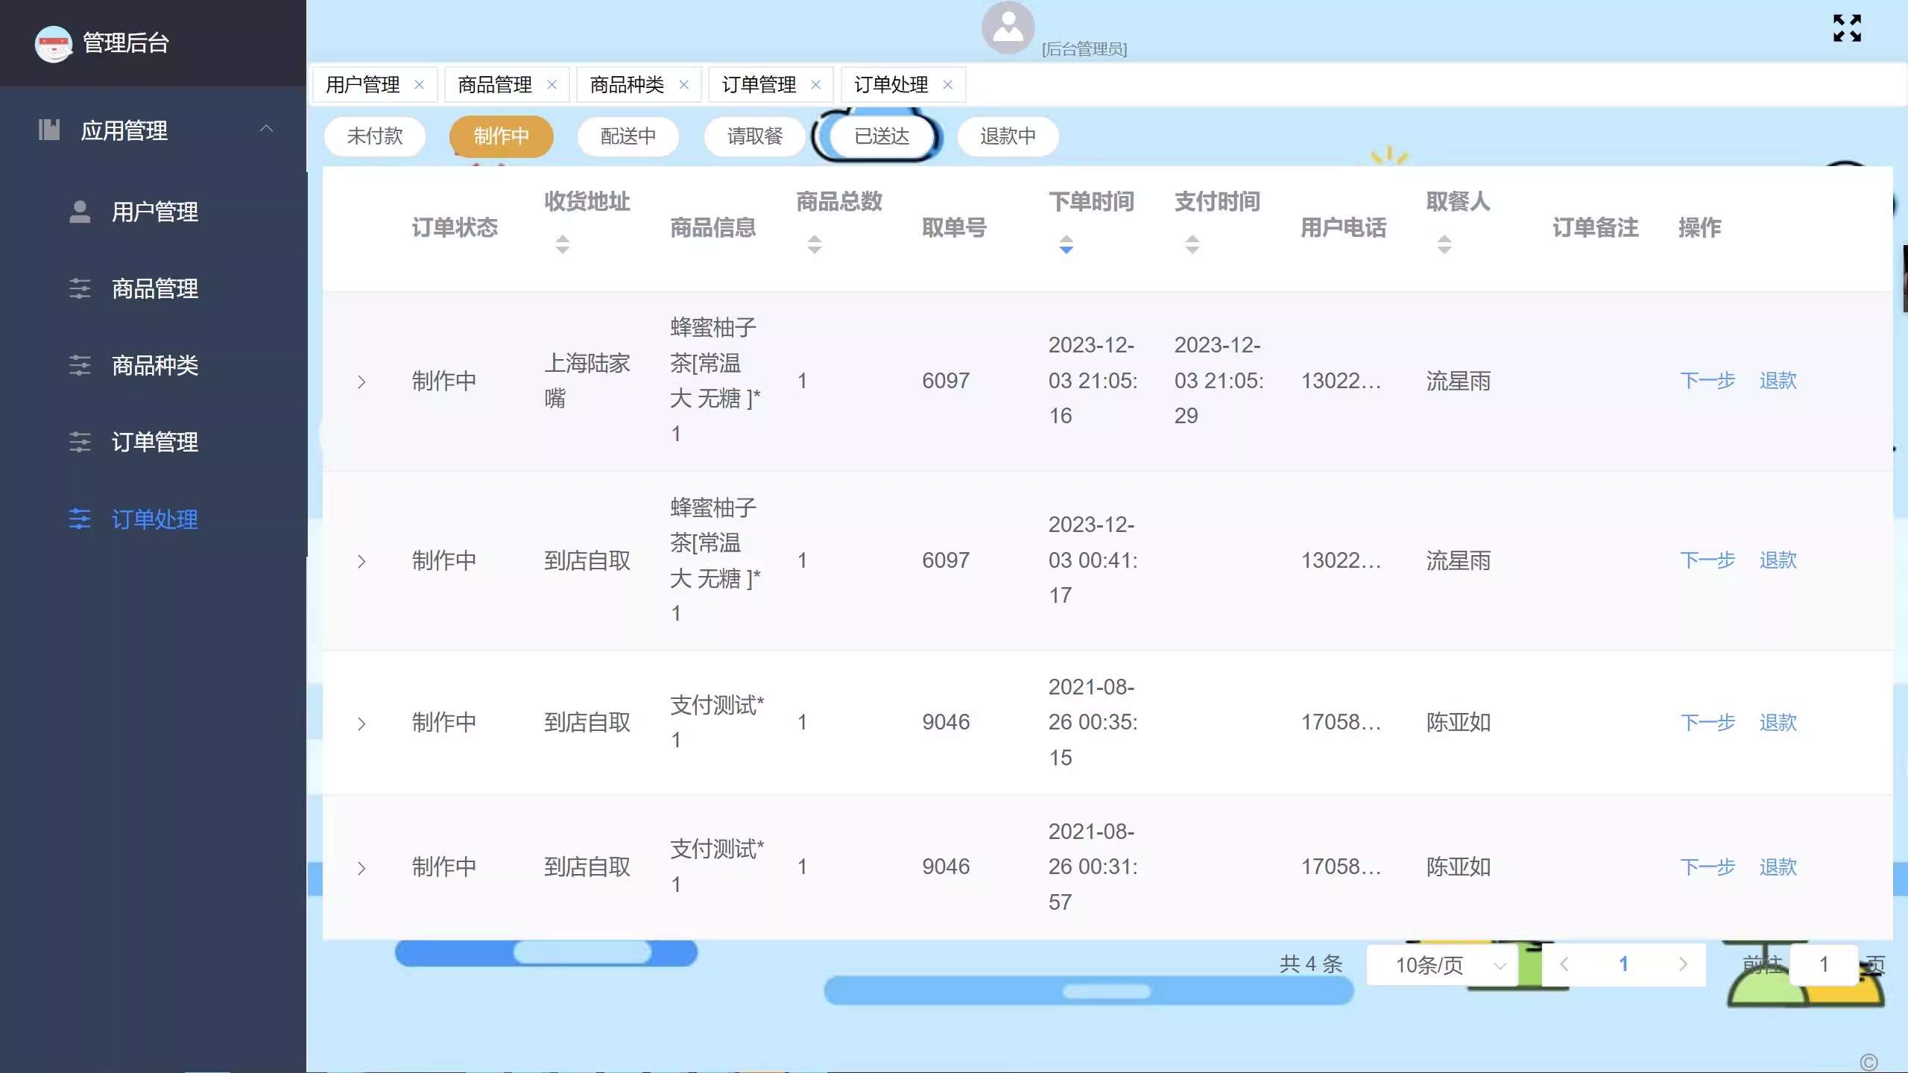
Task: Filter orders by 制作中 status
Action: 502,136
